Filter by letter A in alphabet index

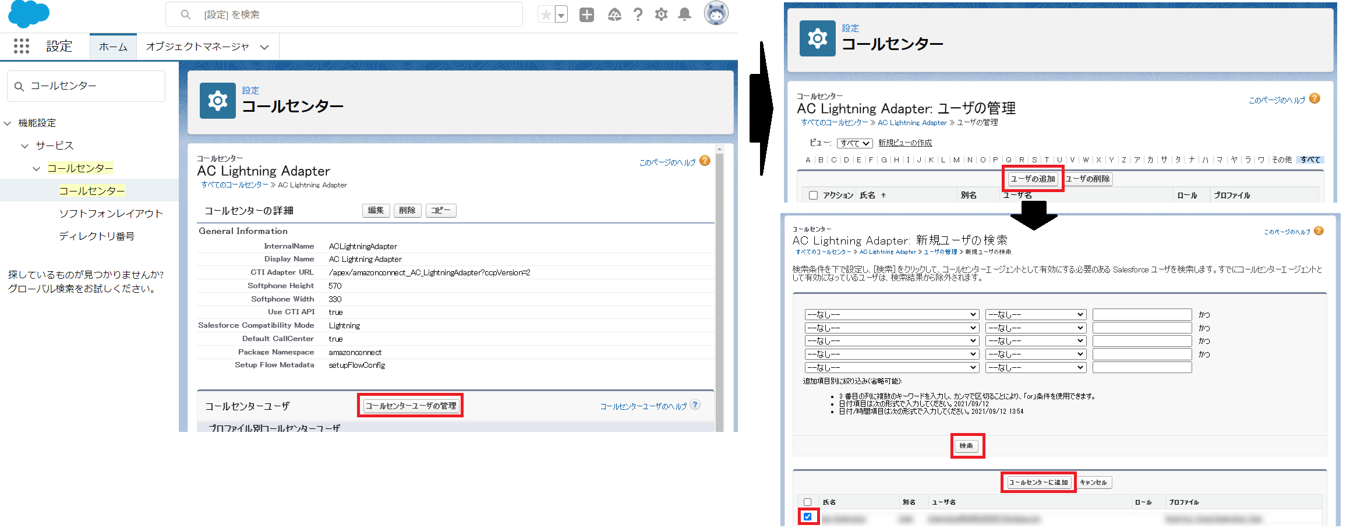point(808,160)
